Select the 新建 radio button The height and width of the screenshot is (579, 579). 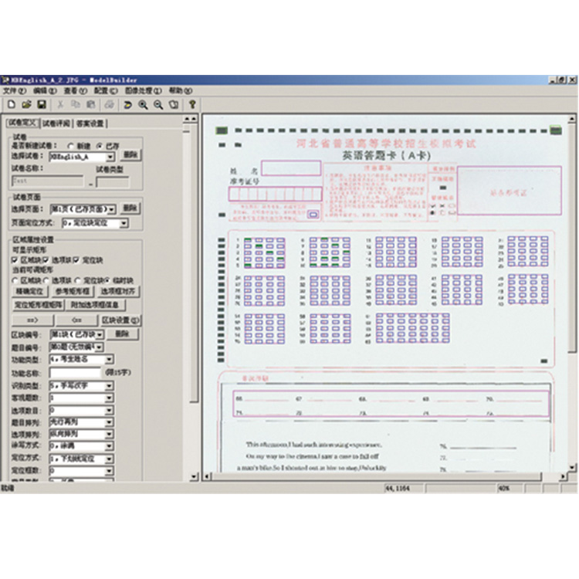point(70,146)
